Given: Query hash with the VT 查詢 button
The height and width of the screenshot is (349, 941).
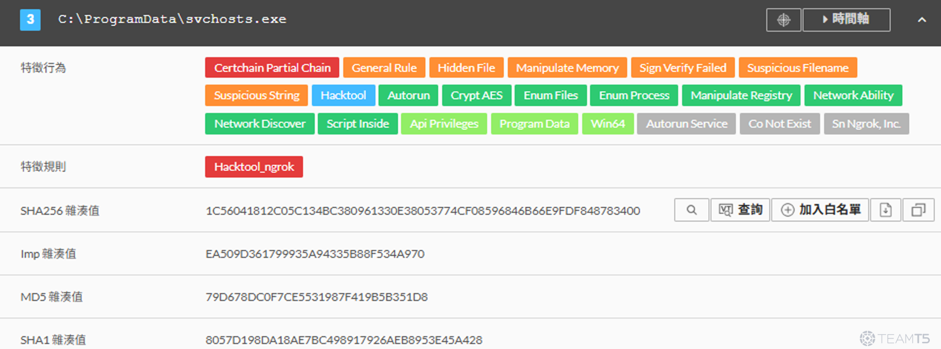Looking at the screenshot, I should [740, 210].
